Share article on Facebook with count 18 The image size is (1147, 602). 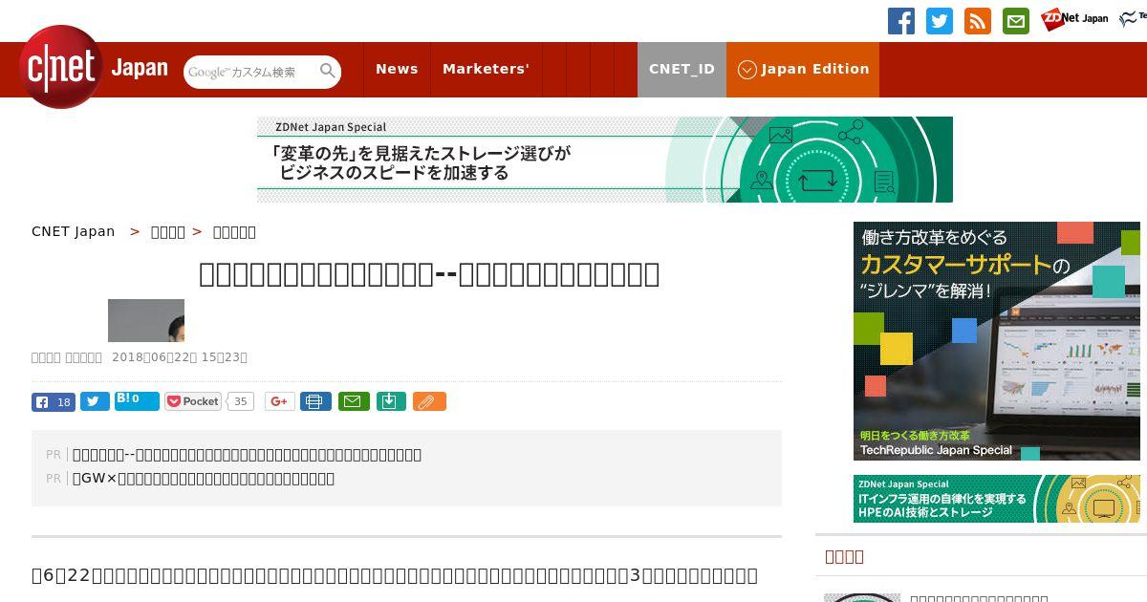(54, 401)
